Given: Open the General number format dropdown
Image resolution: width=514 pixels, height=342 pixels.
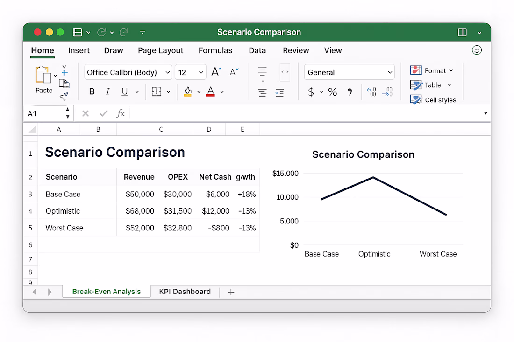Looking at the screenshot, I should point(350,72).
